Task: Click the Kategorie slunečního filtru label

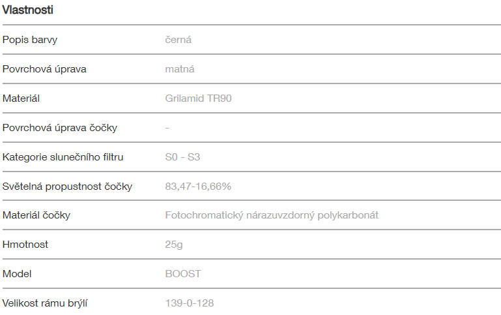Action: [63, 157]
